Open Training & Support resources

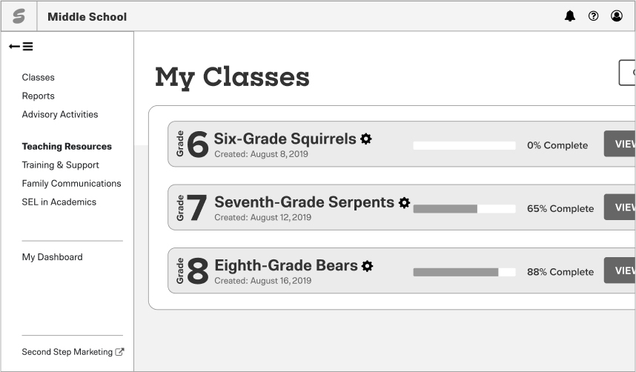60,165
